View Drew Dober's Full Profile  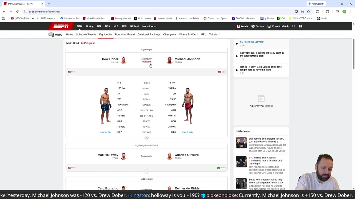[x=106, y=132]
